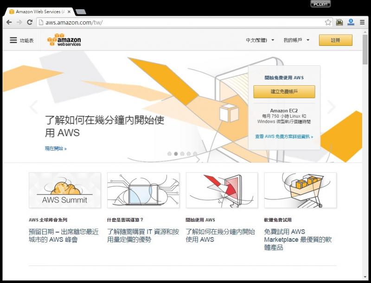Image resolution: width=371 pixels, height=283 pixels.
Task: Click the address bar URL field
Action: pyautogui.click(x=185, y=22)
